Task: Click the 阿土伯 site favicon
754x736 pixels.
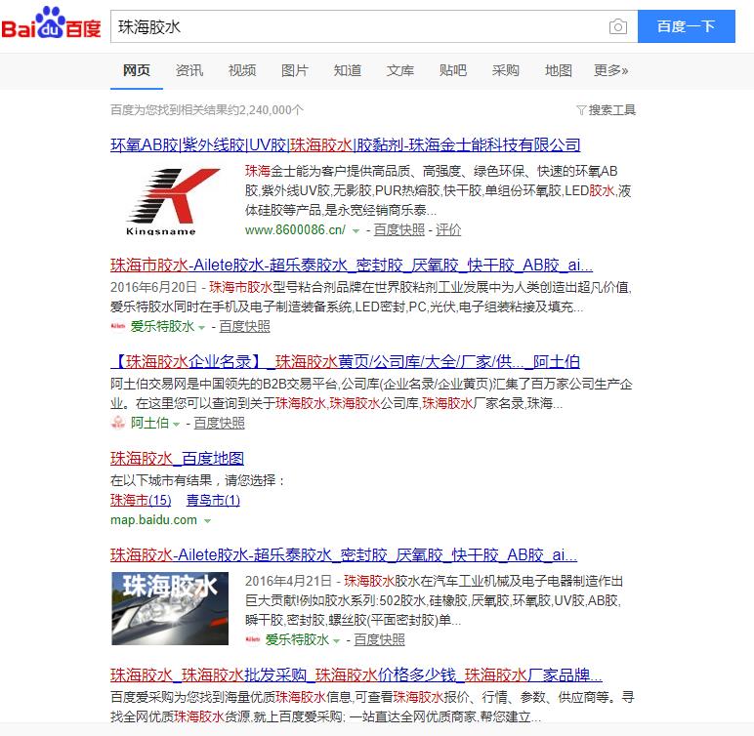Action: [118, 423]
